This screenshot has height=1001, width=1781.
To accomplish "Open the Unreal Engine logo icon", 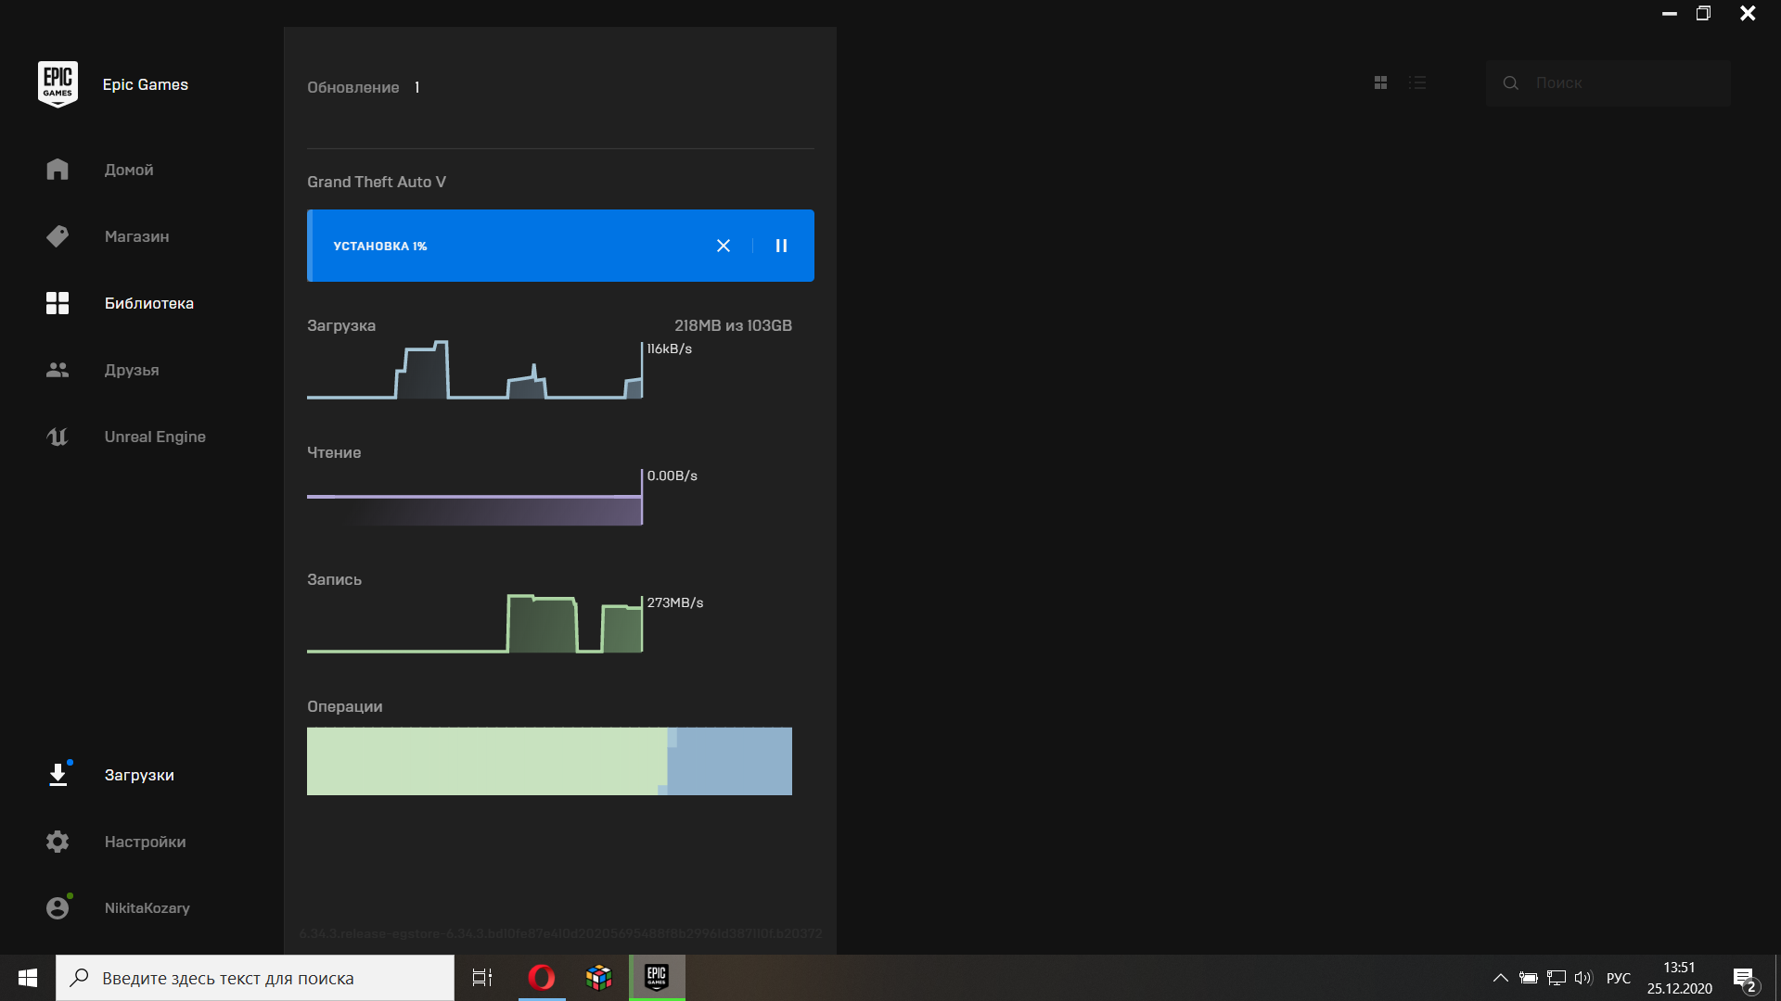I will (58, 437).
